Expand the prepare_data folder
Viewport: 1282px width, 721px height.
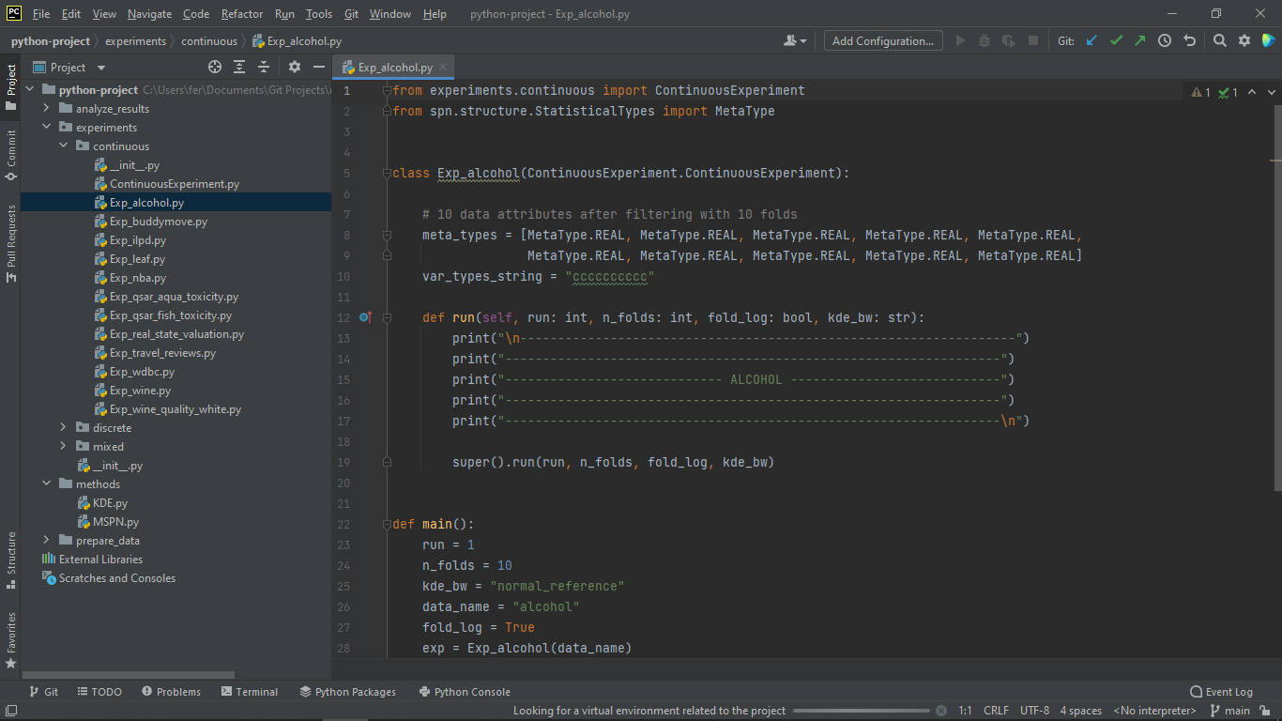click(x=46, y=541)
